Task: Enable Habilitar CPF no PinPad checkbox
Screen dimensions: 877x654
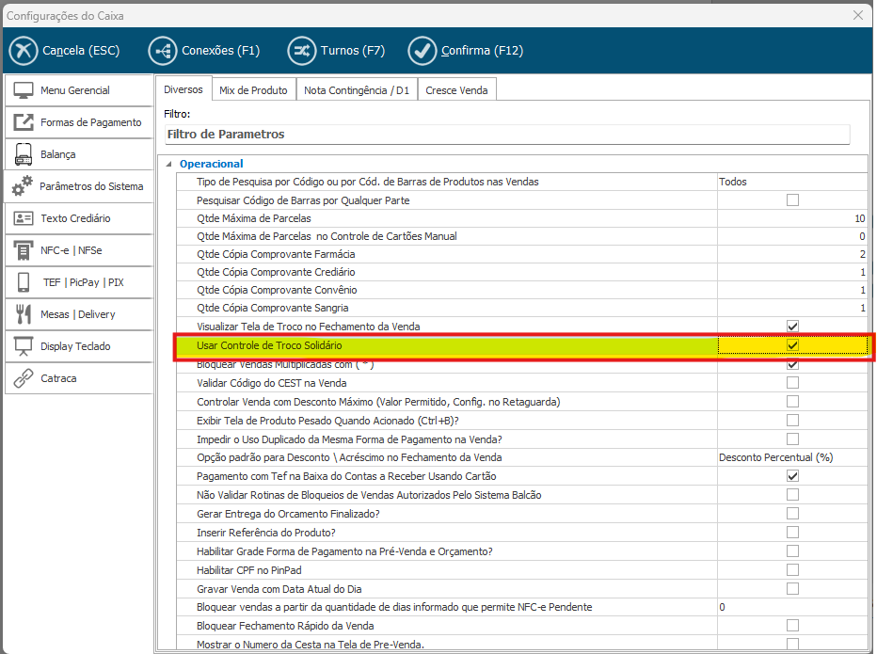Action: coord(792,570)
